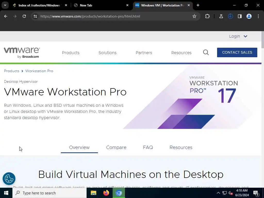Click the VMware Workstation Pro heading
The width and height of the screenshot is (264, 198).
[65, 92]
